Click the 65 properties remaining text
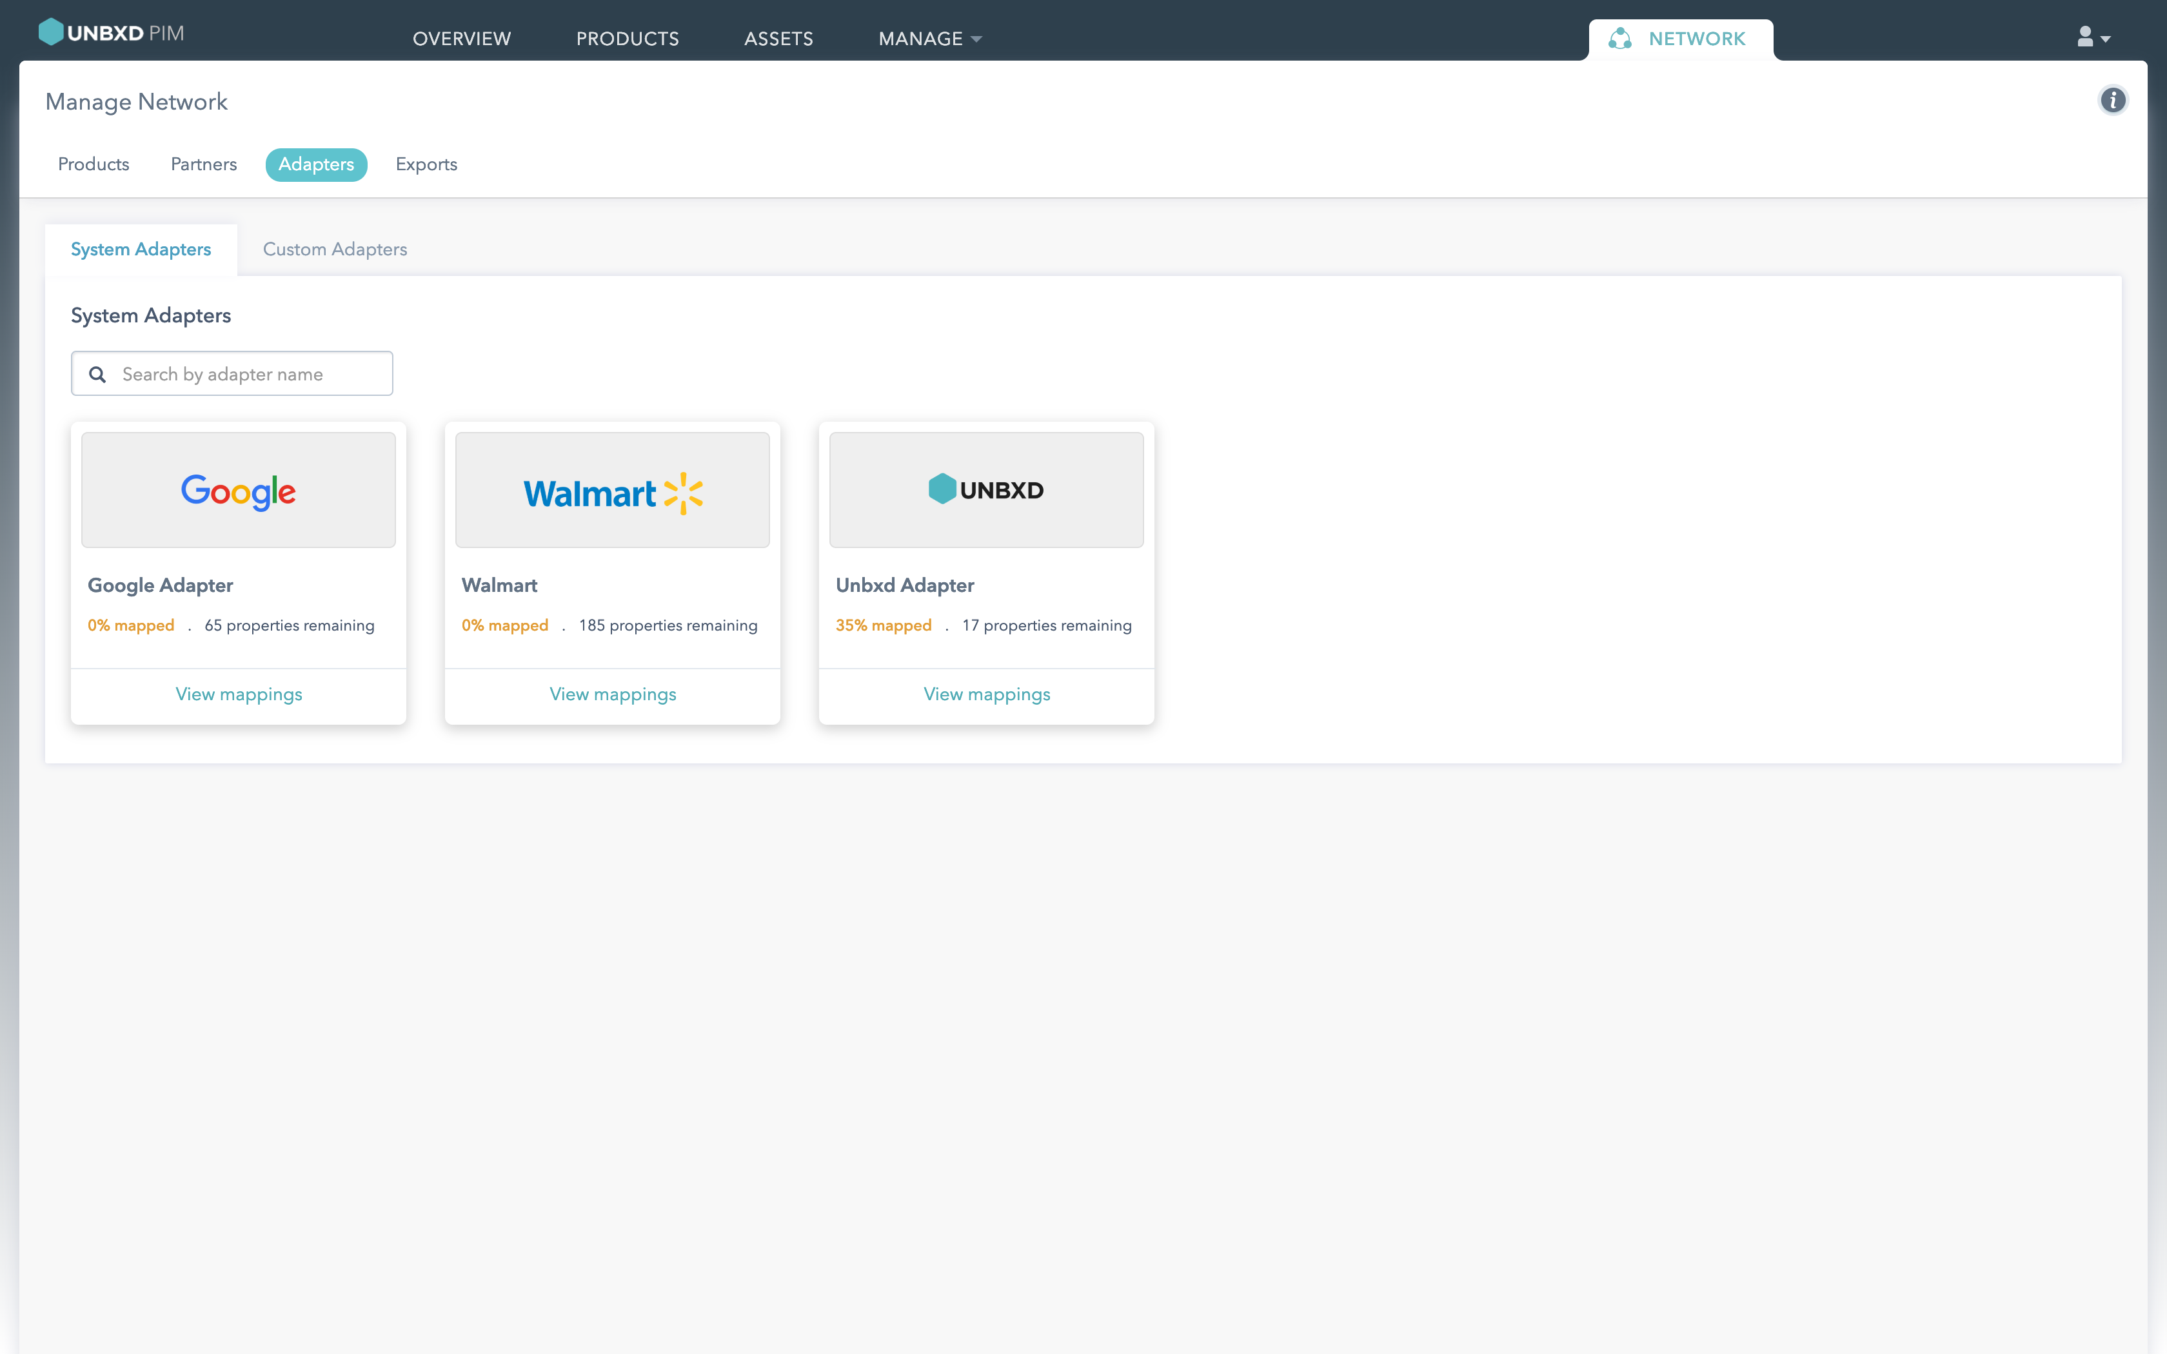The width and height of the screenshot is (2167, 1354). [289, 625]
